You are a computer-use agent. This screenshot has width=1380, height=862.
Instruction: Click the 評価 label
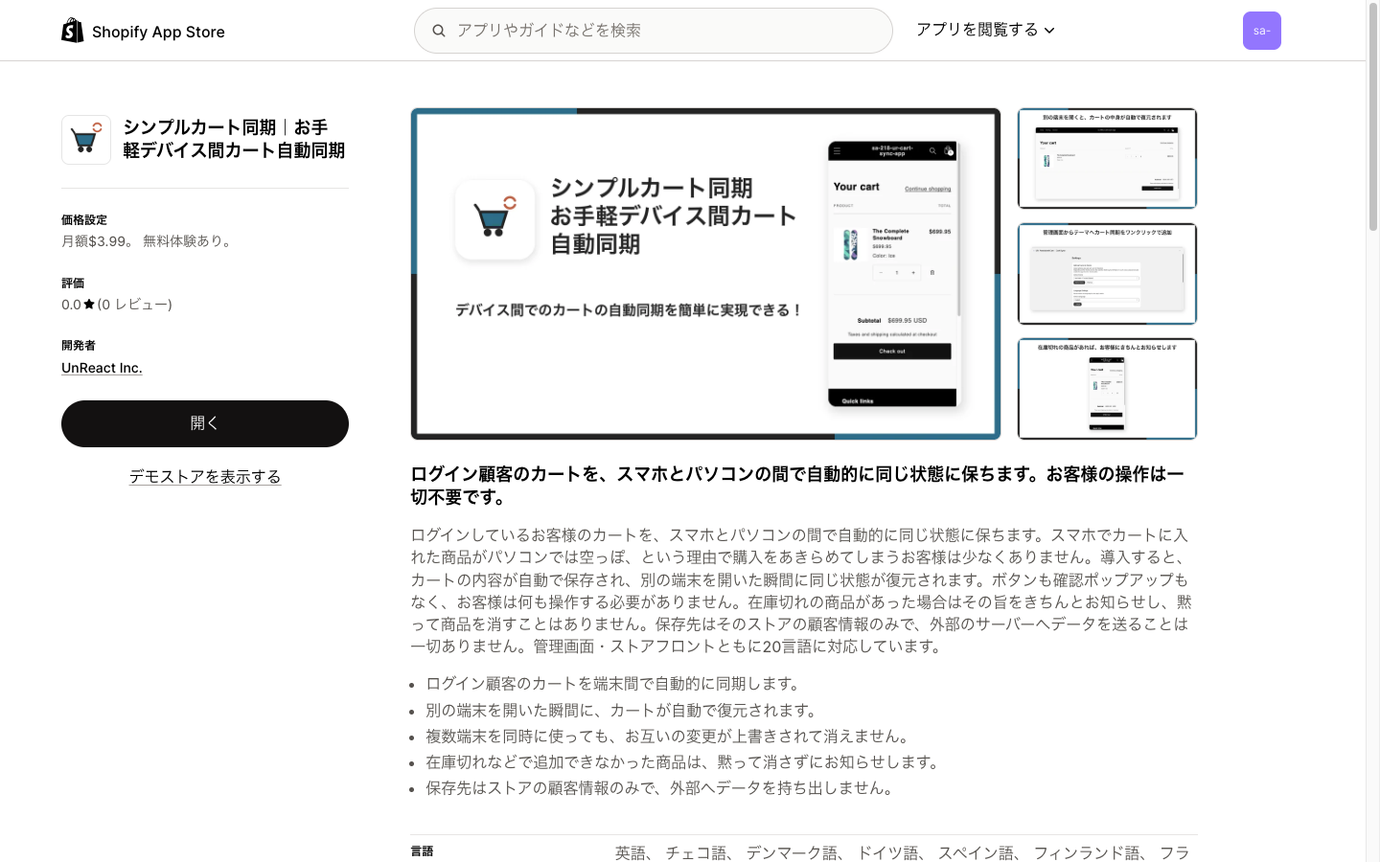[73, 284]
